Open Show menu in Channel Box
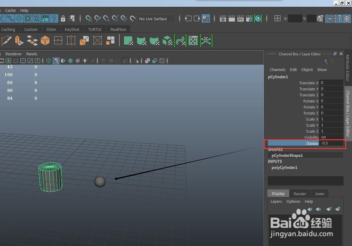This screenshot has height=246, width=352. (x=322, y=70)
